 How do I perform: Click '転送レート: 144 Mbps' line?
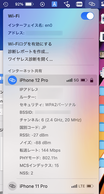pos(40,150)
